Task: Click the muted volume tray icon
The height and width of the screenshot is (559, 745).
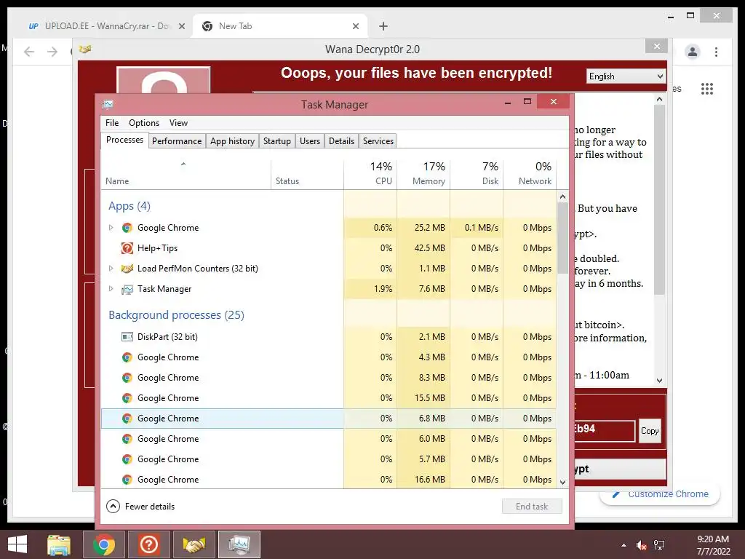Action: (x=641, y=545)
